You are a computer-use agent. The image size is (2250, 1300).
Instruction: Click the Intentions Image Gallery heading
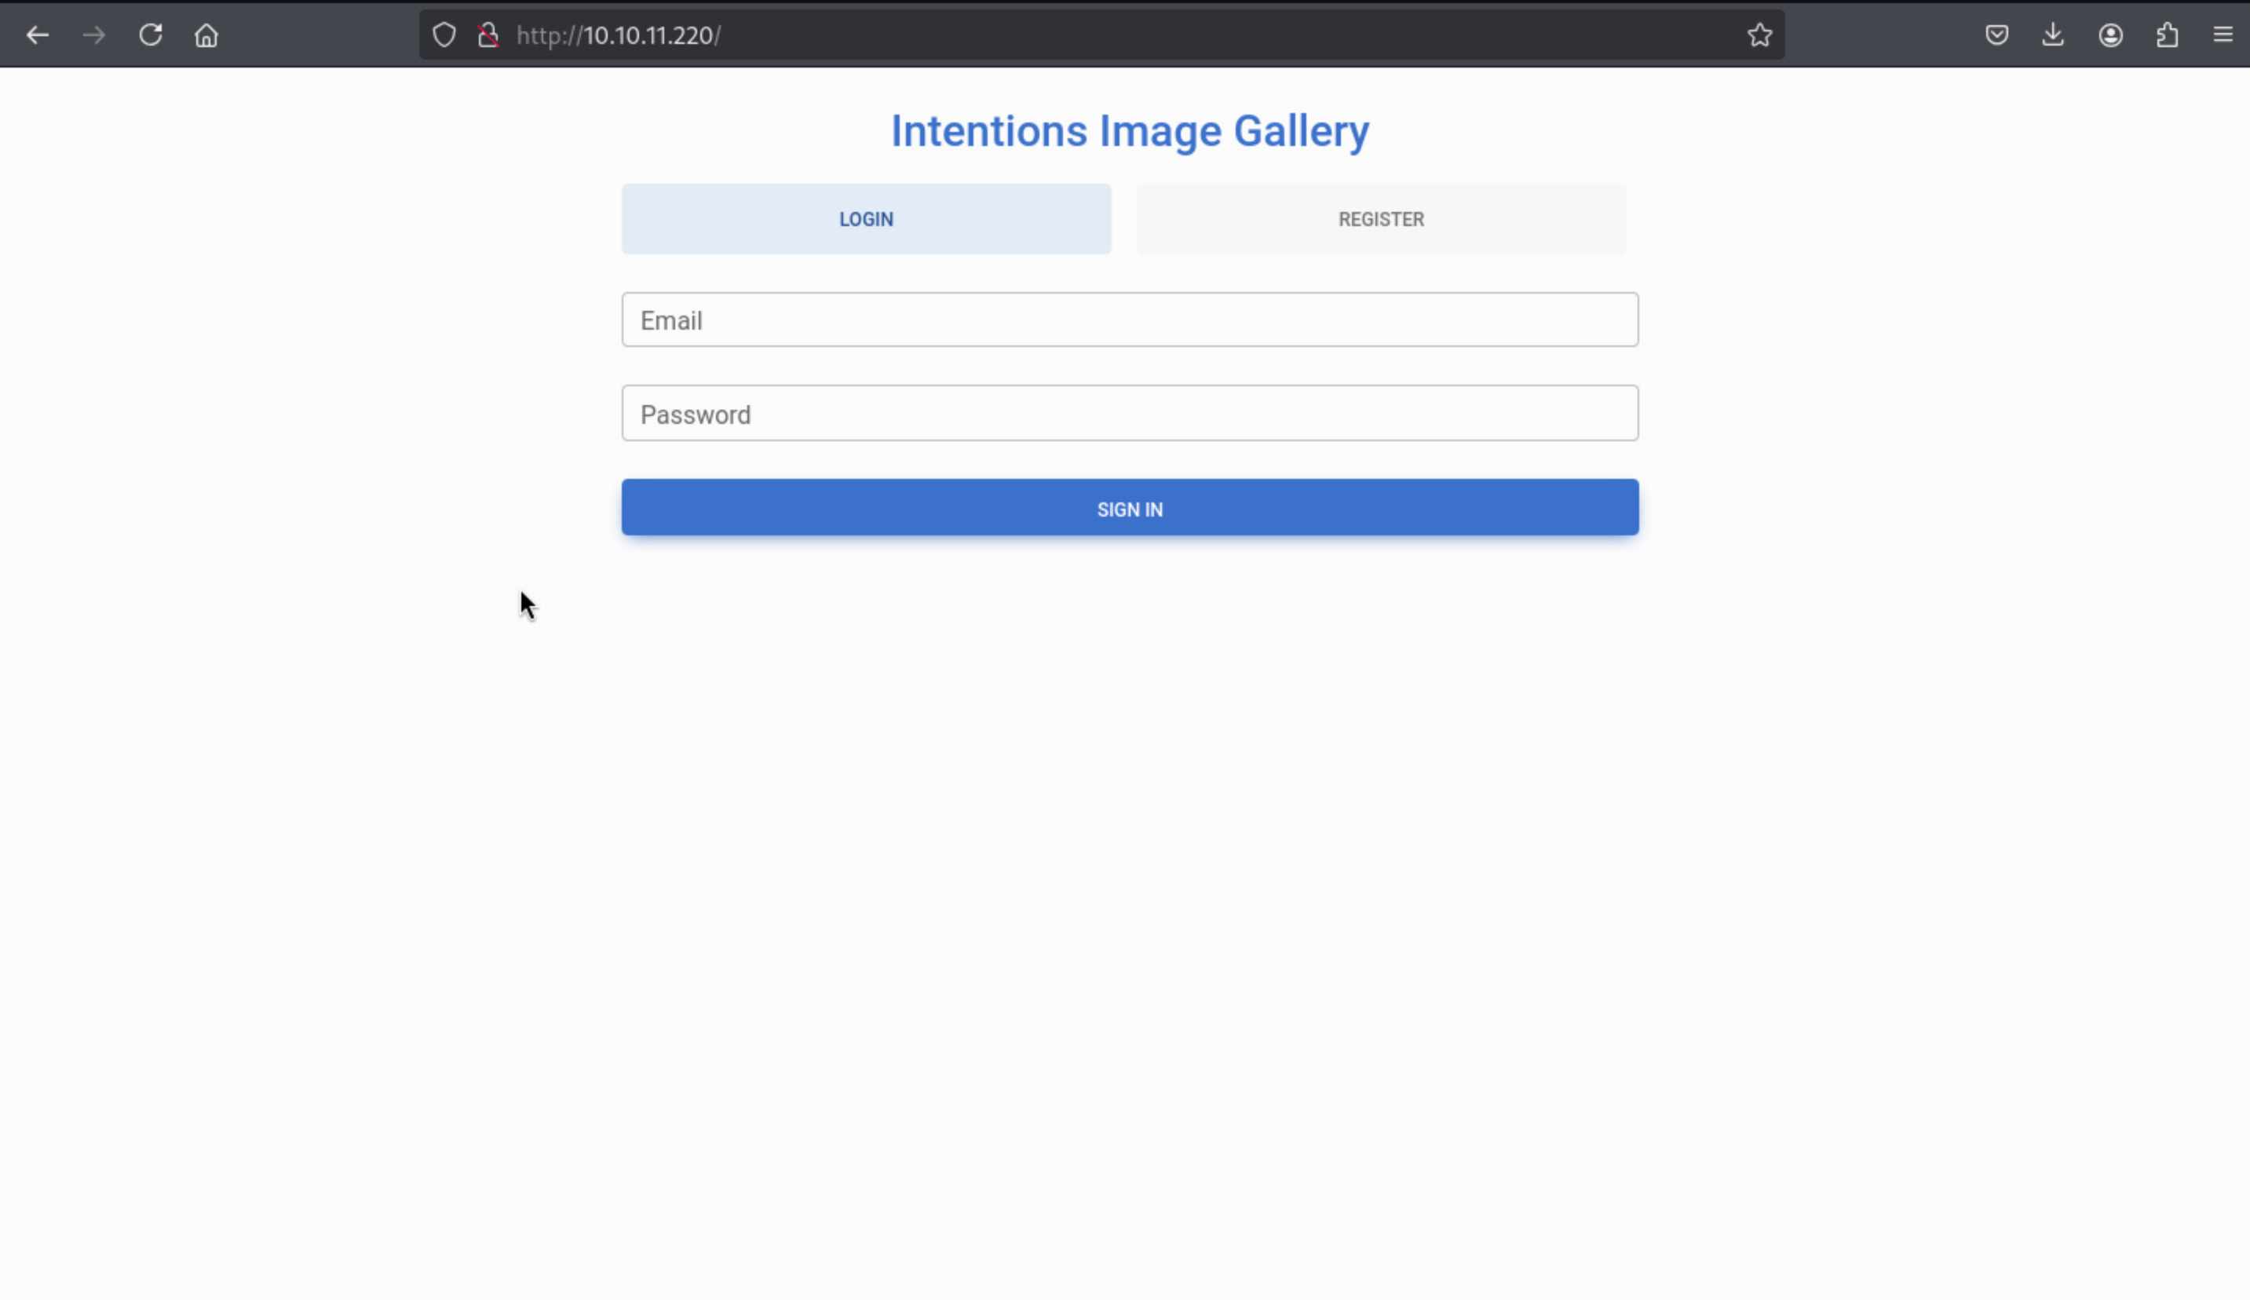pos(1130,131)
